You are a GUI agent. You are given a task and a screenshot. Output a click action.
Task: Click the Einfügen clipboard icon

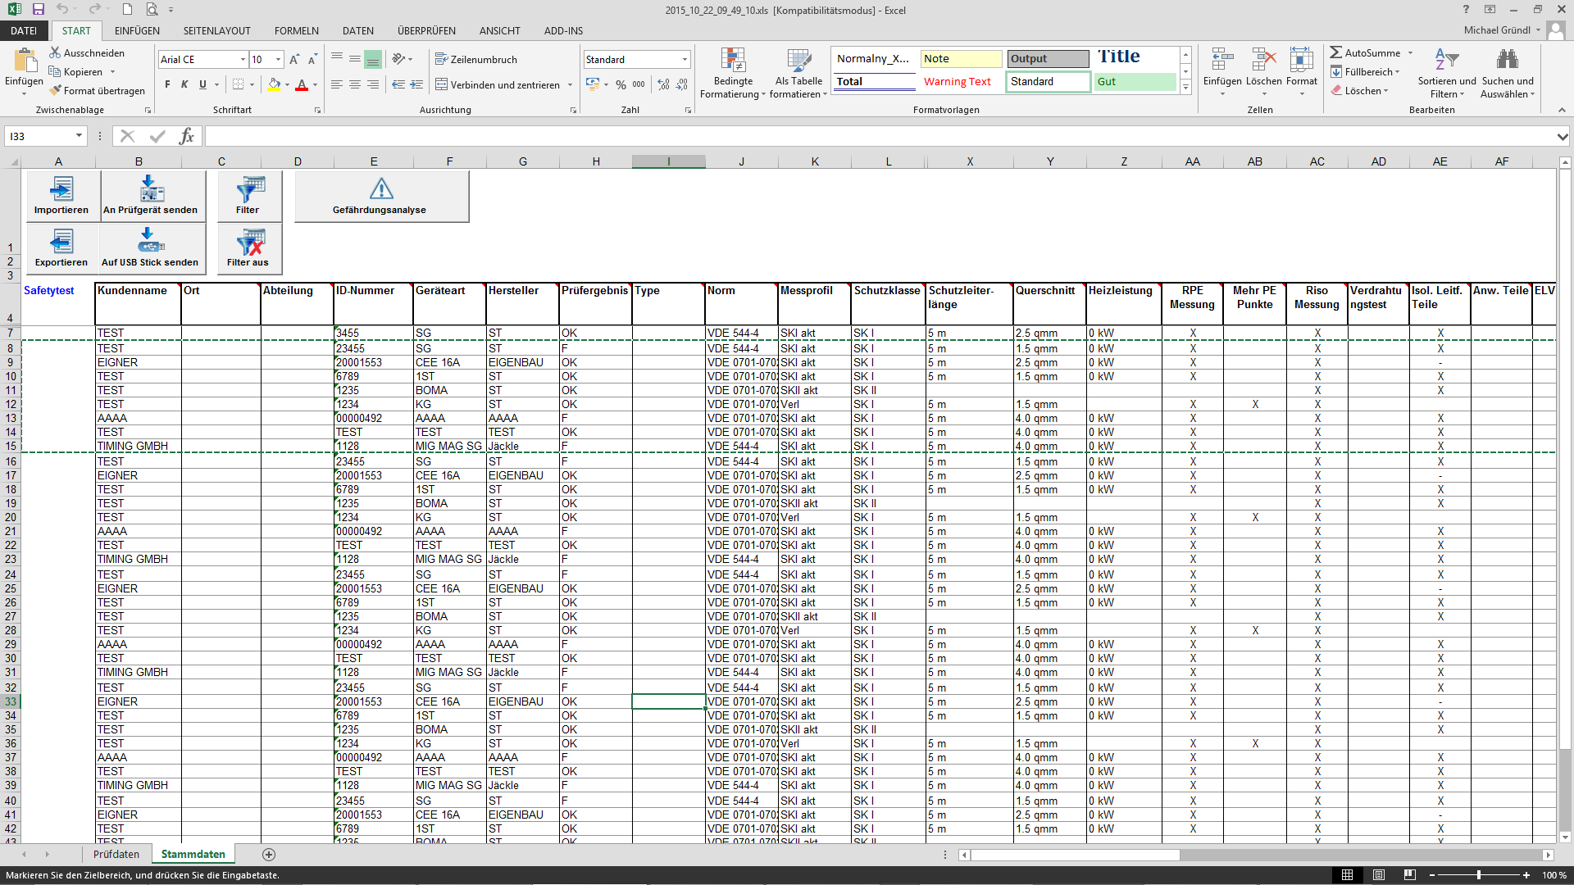25,61
